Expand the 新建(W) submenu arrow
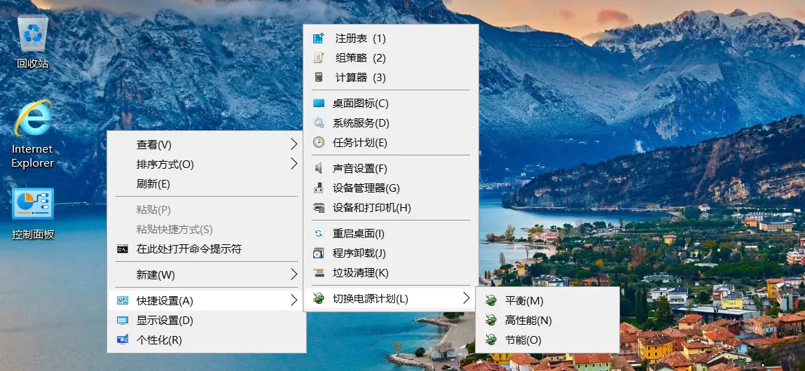 coord(294,274)
